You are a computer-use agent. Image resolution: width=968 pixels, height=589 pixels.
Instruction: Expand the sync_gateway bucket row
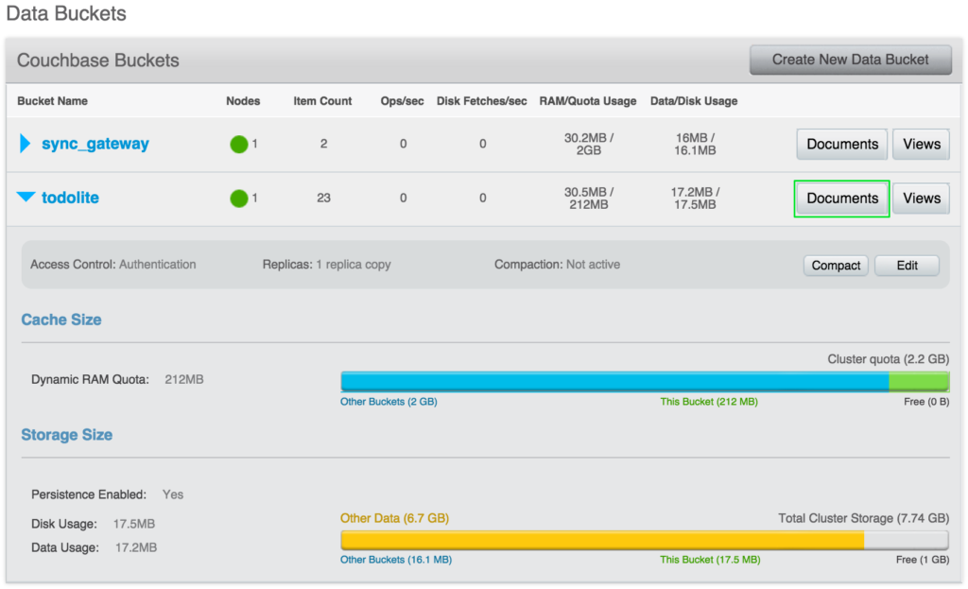(x=25, y=144)
